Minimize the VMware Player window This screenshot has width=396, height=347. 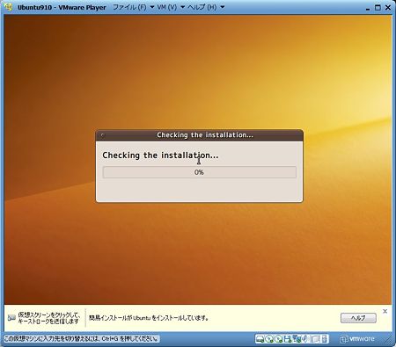coord(368,8)
